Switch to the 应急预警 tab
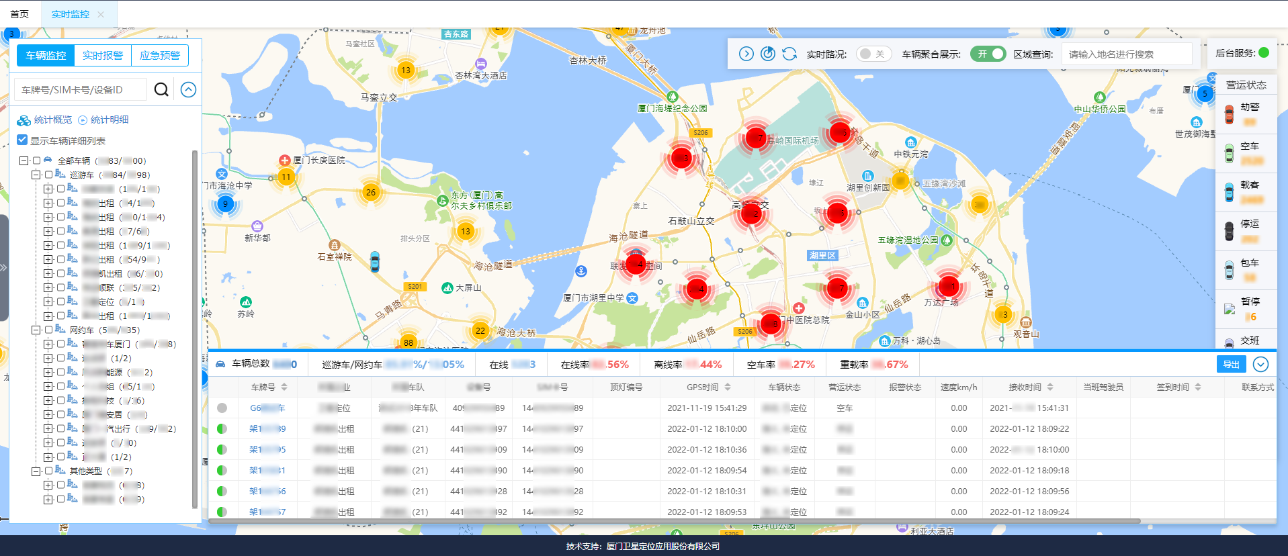1288x556 pixels. pos(160,55)
